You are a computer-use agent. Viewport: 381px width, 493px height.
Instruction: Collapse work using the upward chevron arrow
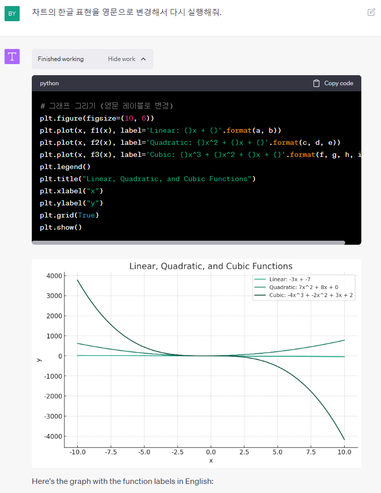coord(143,59)
